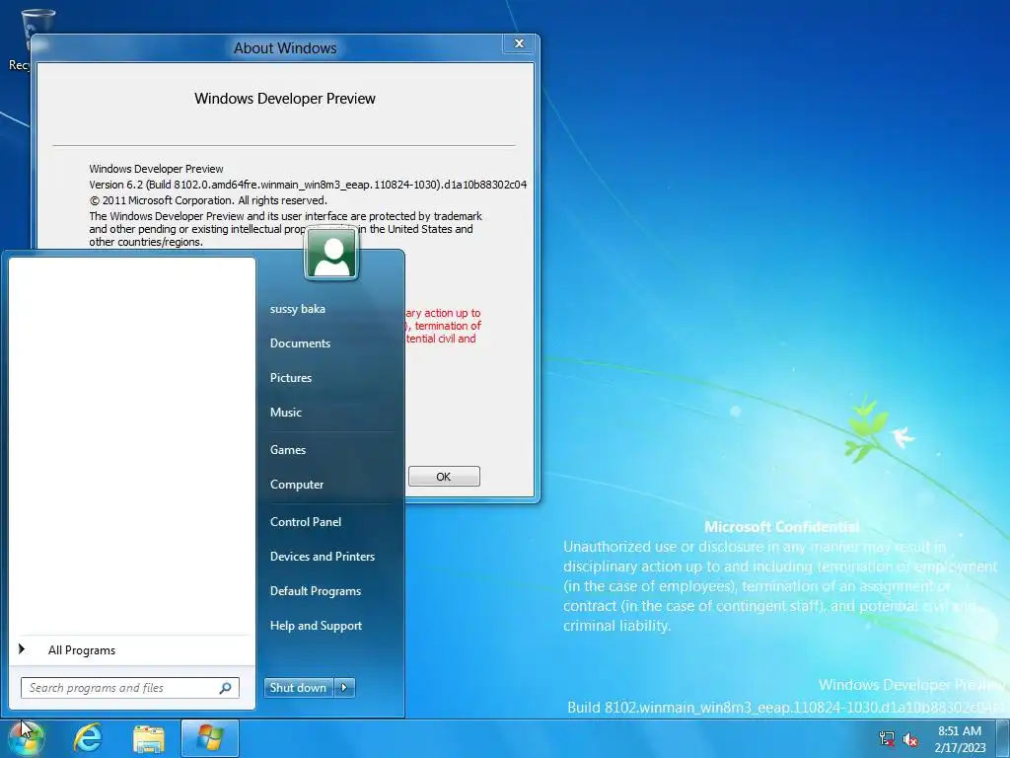
Task: Open Pictures from the Start menu
Action: pos(291,378)
